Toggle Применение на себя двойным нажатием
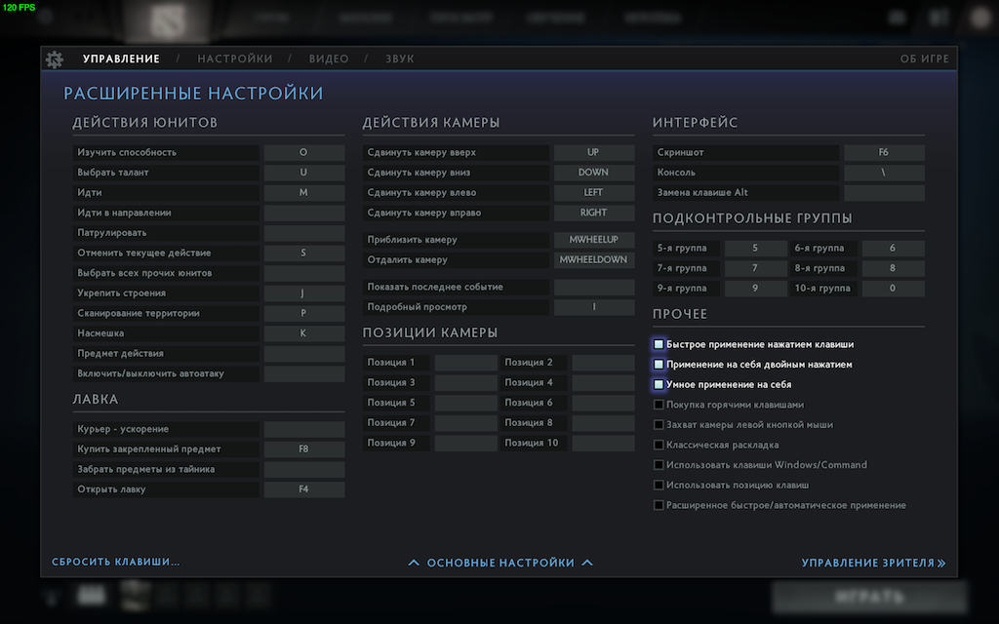Screen dimensions: 999x624 pyautogui.click(x=659, y=365)
